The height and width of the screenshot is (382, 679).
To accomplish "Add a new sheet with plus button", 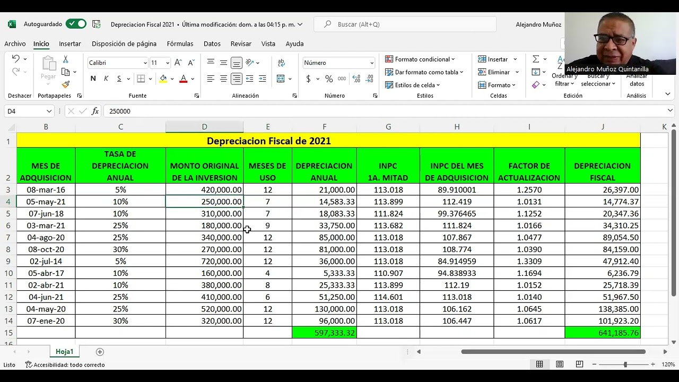I will pyautogui.click(x=100, y=352).
